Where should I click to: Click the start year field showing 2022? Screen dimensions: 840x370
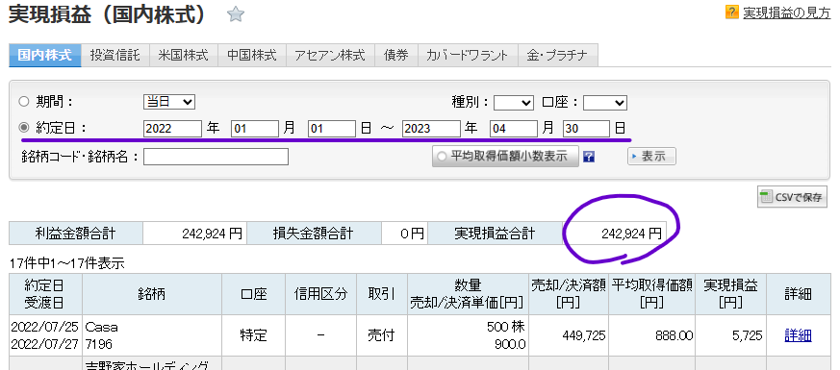[x=172, y=129]
